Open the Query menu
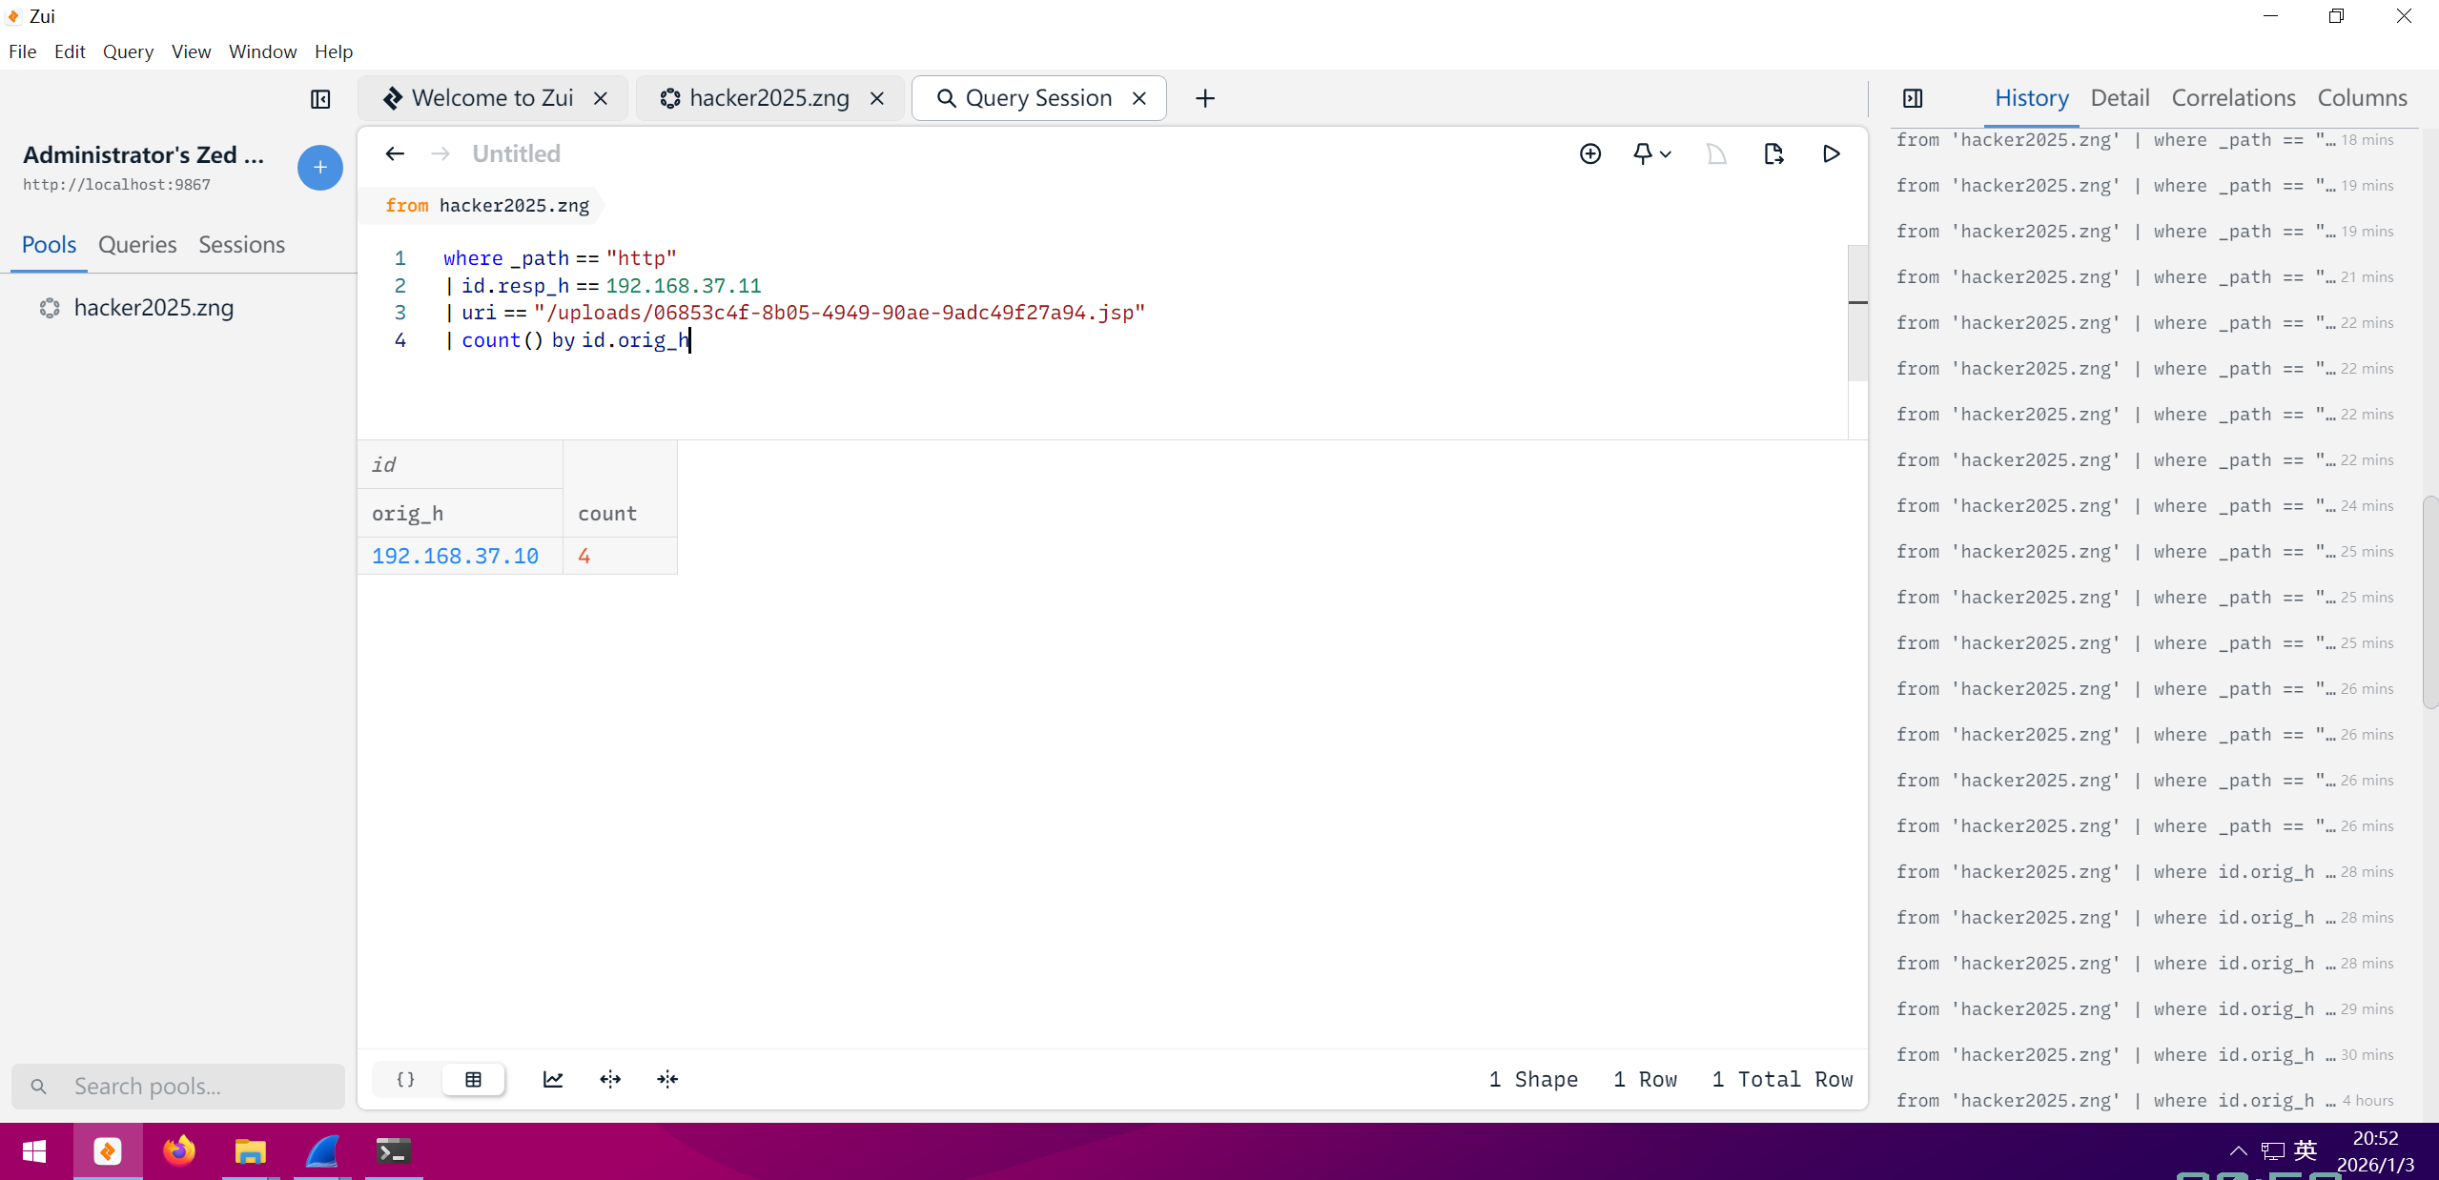Screen dimensions: 2439x1180 tap(128, 51)
